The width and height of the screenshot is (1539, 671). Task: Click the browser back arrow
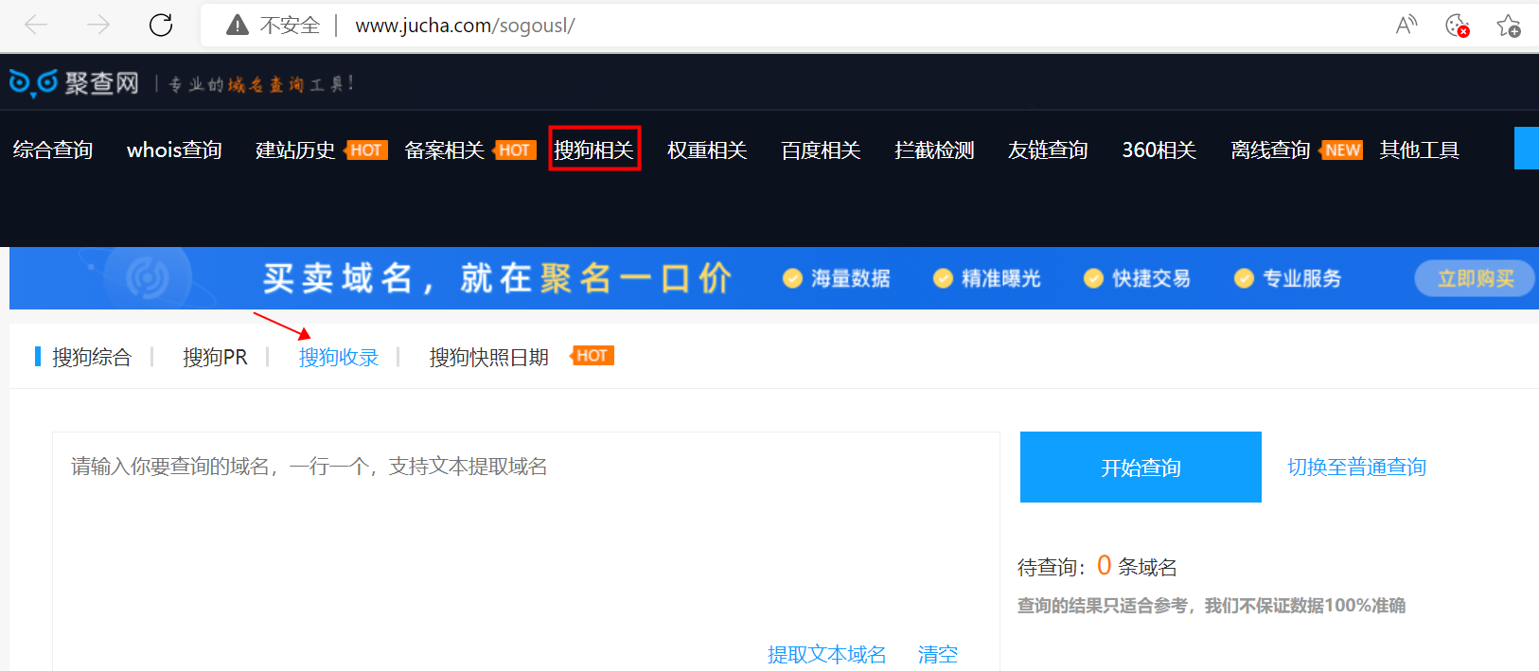(36, 25)
